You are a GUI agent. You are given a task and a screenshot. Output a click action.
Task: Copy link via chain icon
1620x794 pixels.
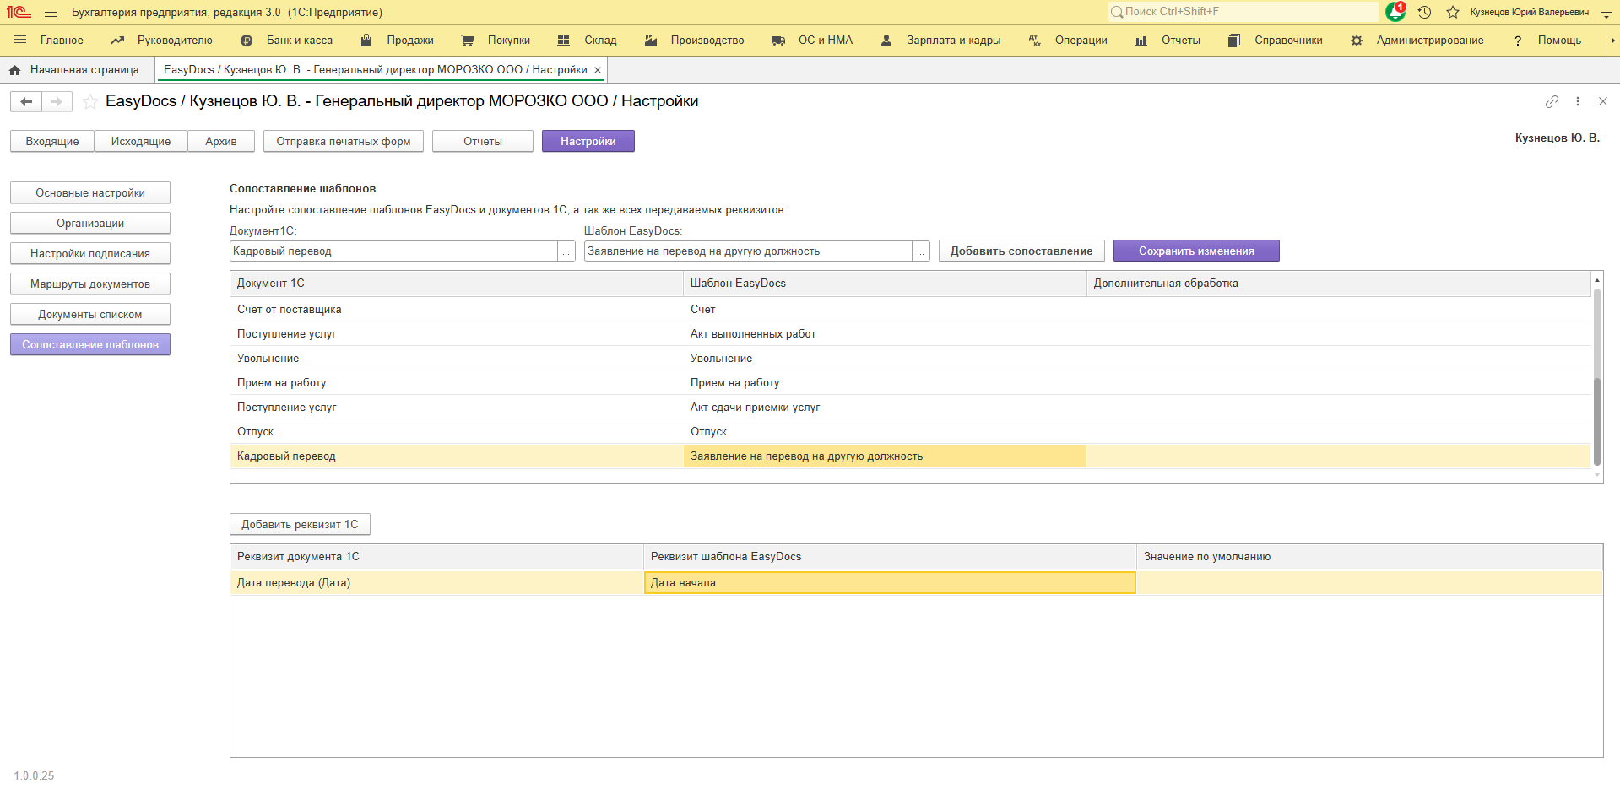pyautogui.click(x=1552, y=101)
